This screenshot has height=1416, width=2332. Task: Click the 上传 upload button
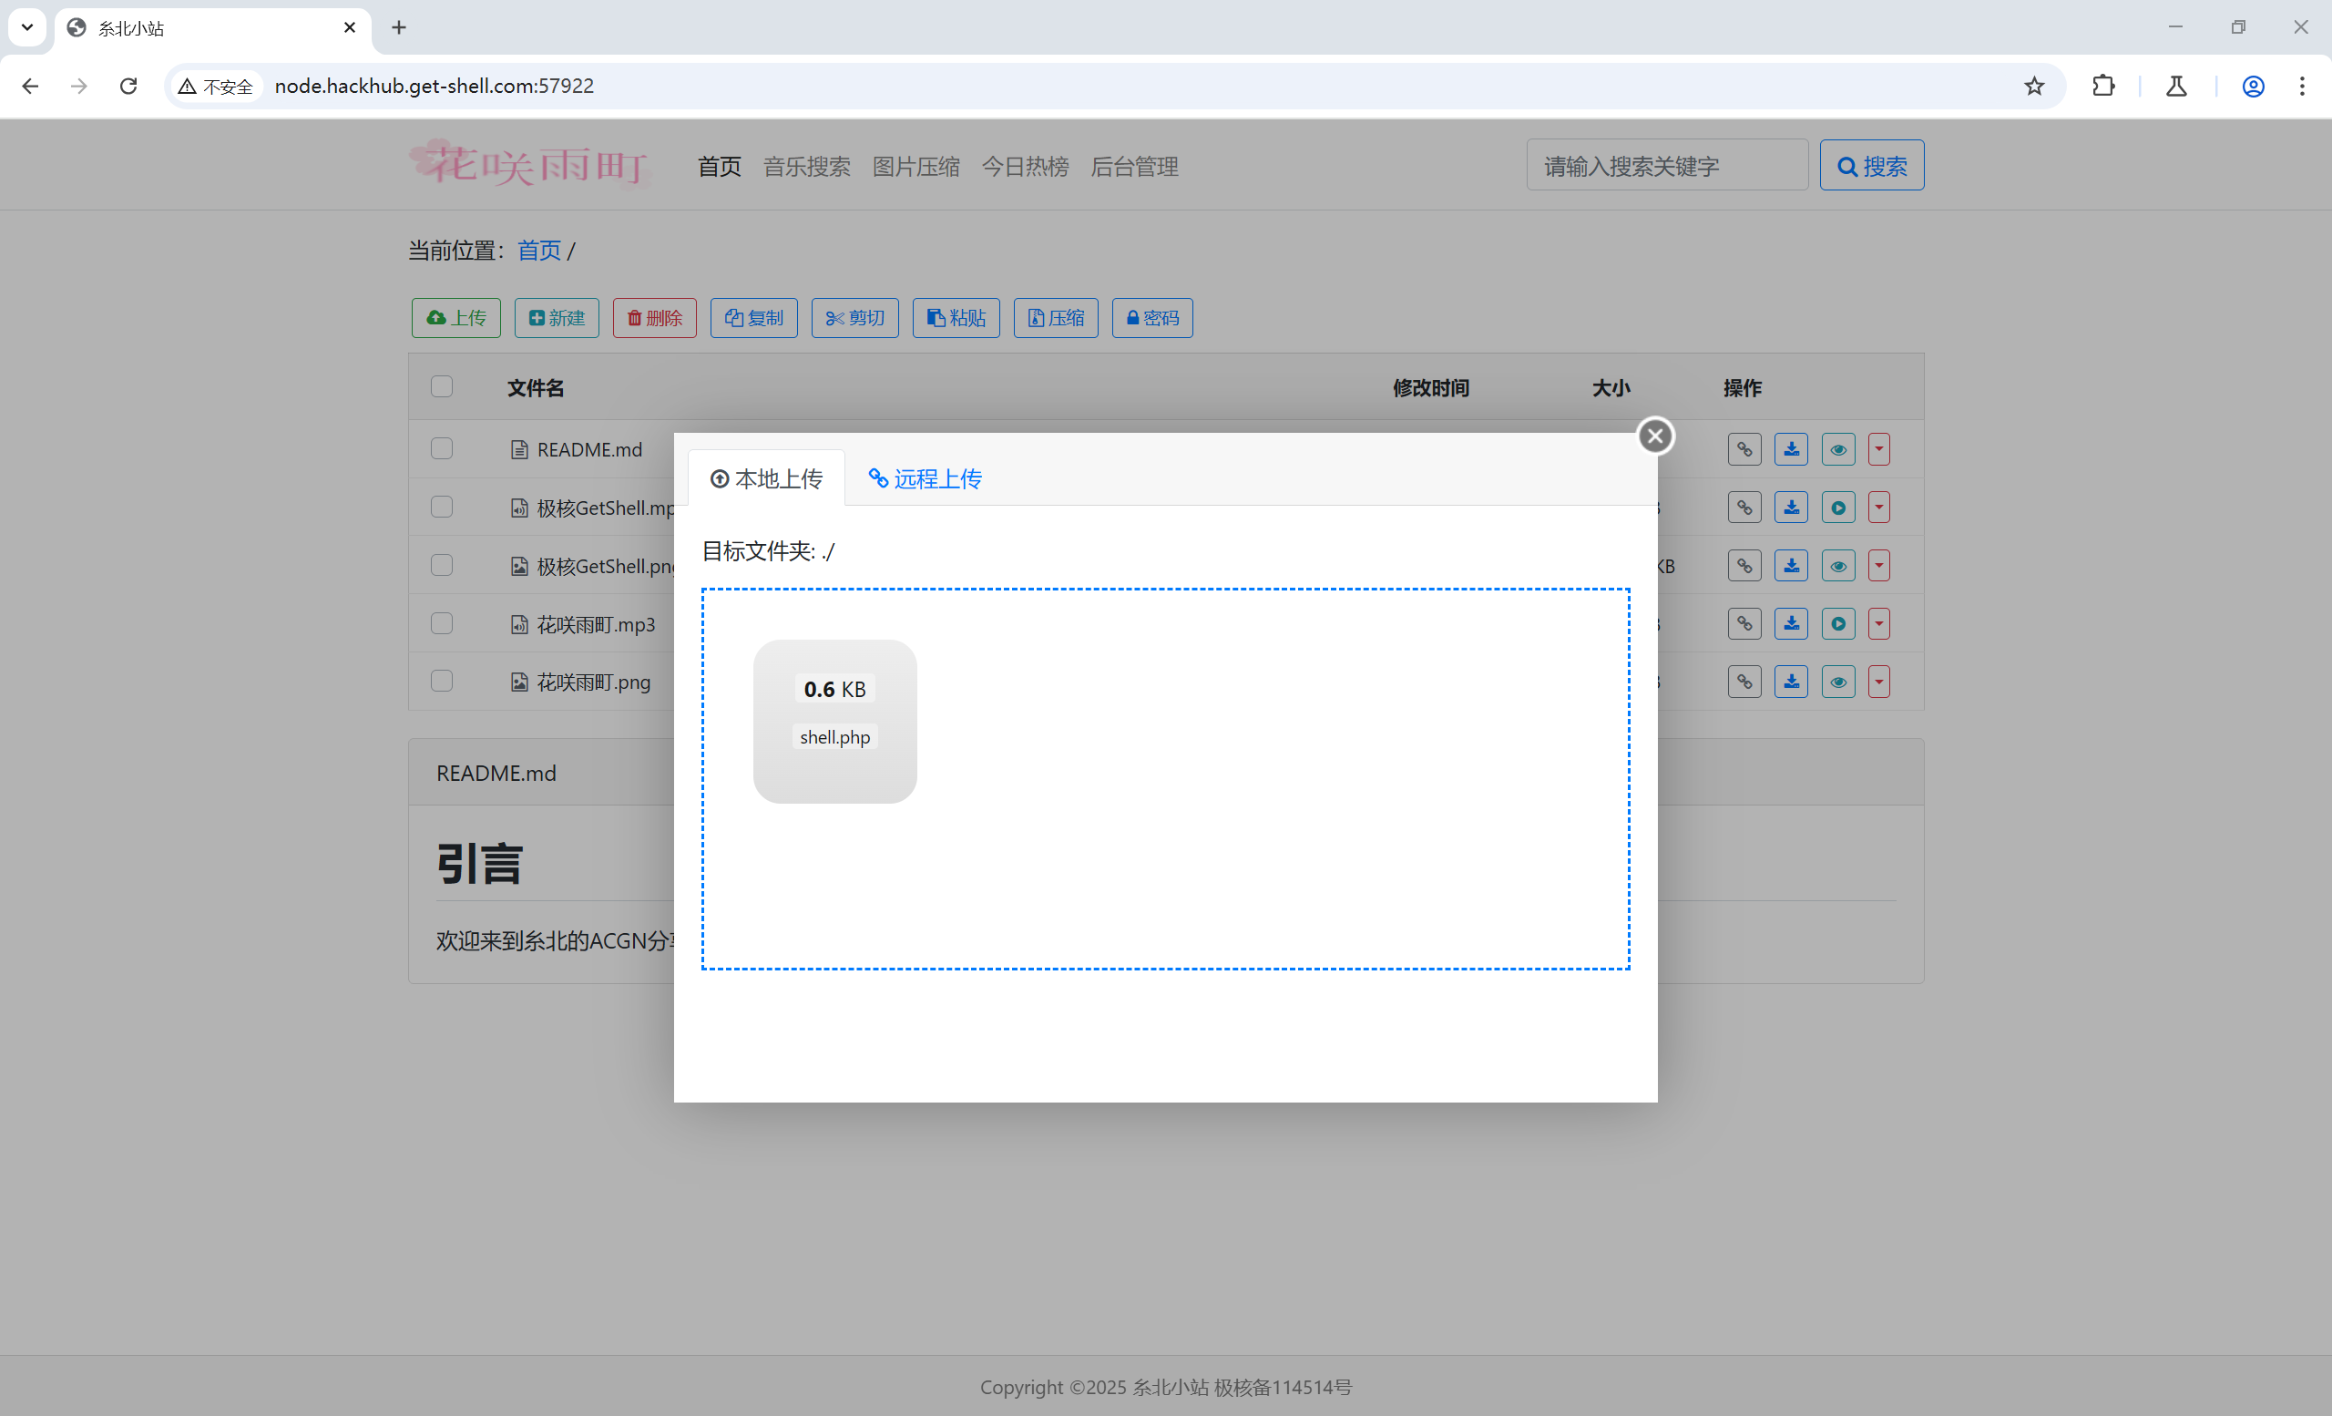(x=455, y=318)
